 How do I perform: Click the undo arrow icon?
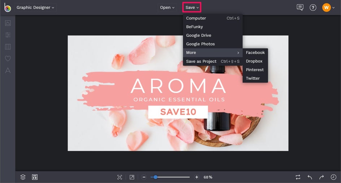click(310, 177)
